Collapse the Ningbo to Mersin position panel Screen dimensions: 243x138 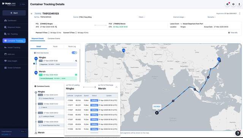117,87
